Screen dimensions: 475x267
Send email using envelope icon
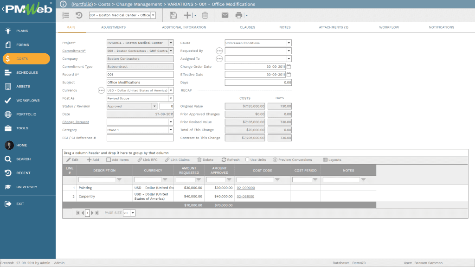click(x=225, y=15)
